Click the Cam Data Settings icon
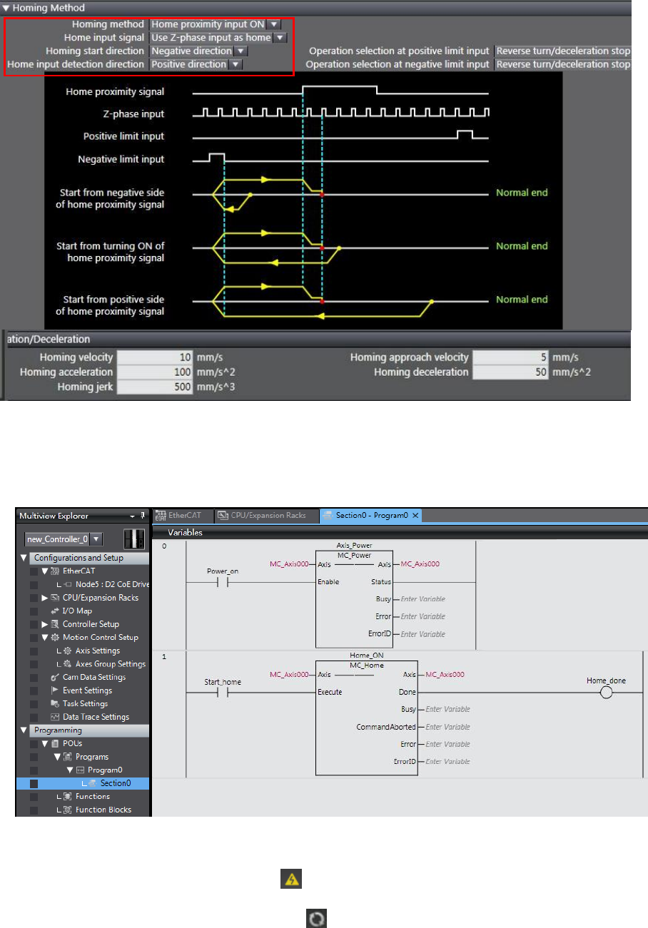The image size is (648, 928). pyautogui.click(x=56, y=677)
